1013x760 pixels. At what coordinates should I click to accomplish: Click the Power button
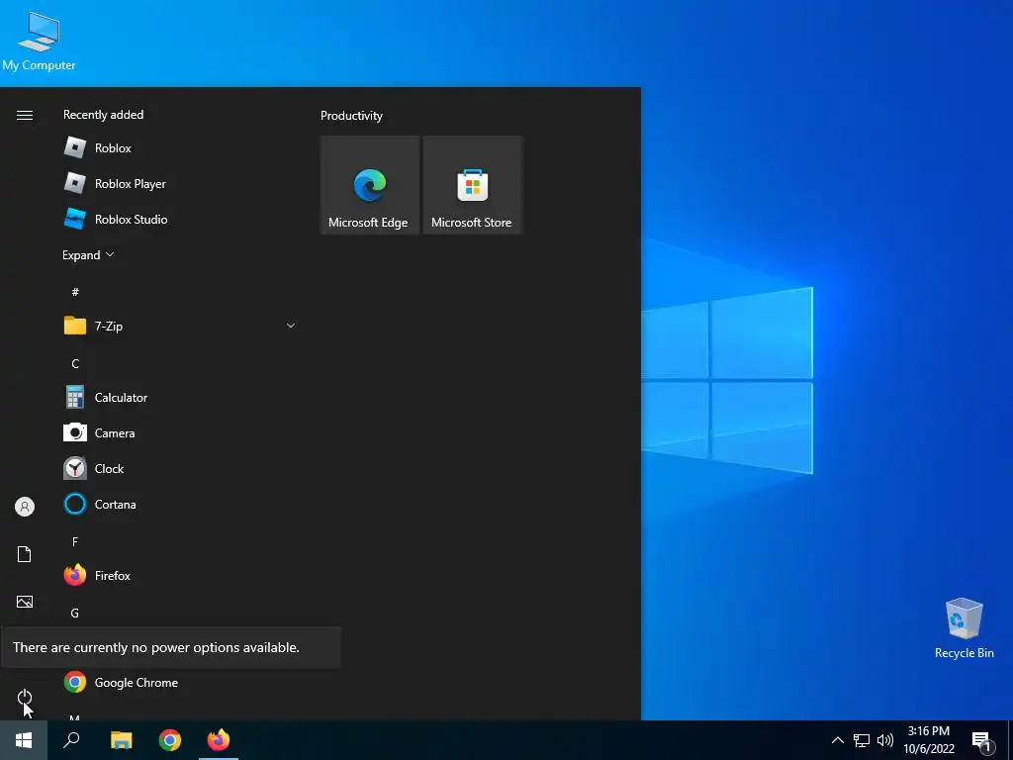coord(25,698)
